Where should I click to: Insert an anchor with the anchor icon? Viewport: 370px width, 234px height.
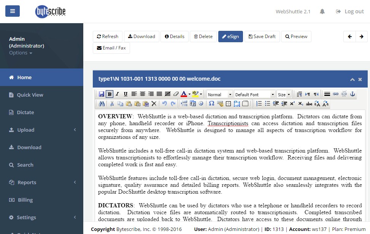pyautogui.click(x=352, y=94)
